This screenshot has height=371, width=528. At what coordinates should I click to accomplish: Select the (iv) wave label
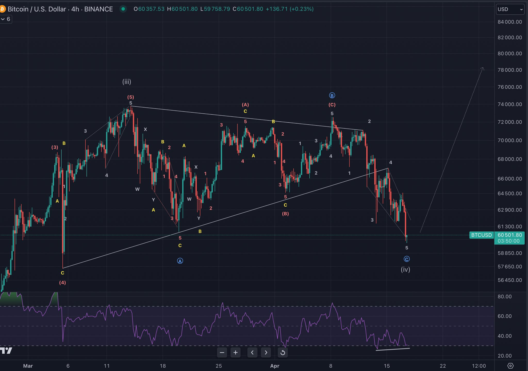[405, 269]
